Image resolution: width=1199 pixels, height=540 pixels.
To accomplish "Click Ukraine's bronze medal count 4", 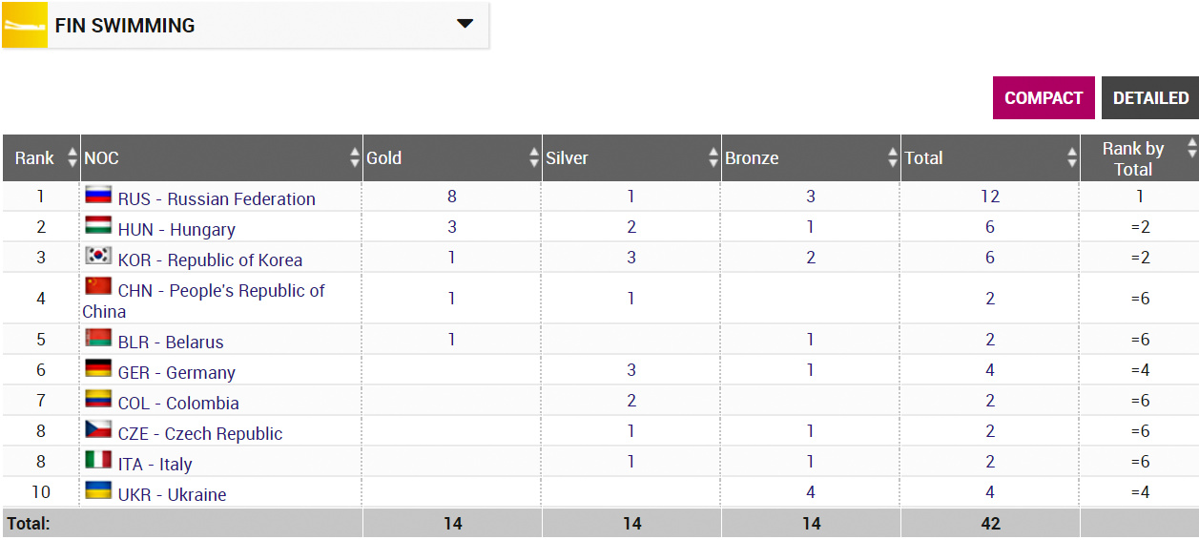I will tap(810, 492).
